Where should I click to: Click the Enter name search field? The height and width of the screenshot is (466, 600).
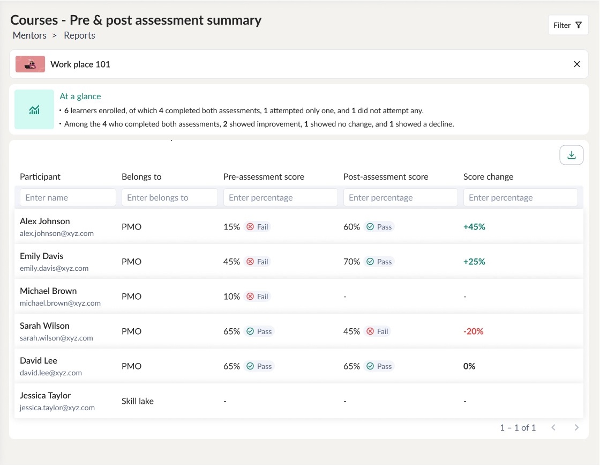click(67, 197)
